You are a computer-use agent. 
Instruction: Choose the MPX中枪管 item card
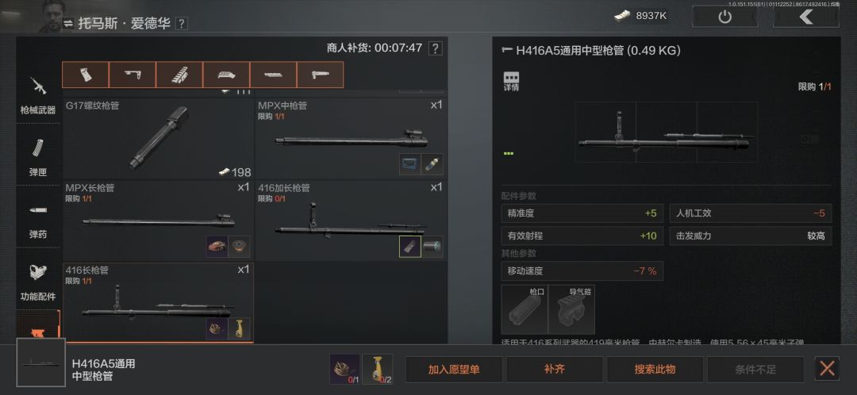pos(351,138)
